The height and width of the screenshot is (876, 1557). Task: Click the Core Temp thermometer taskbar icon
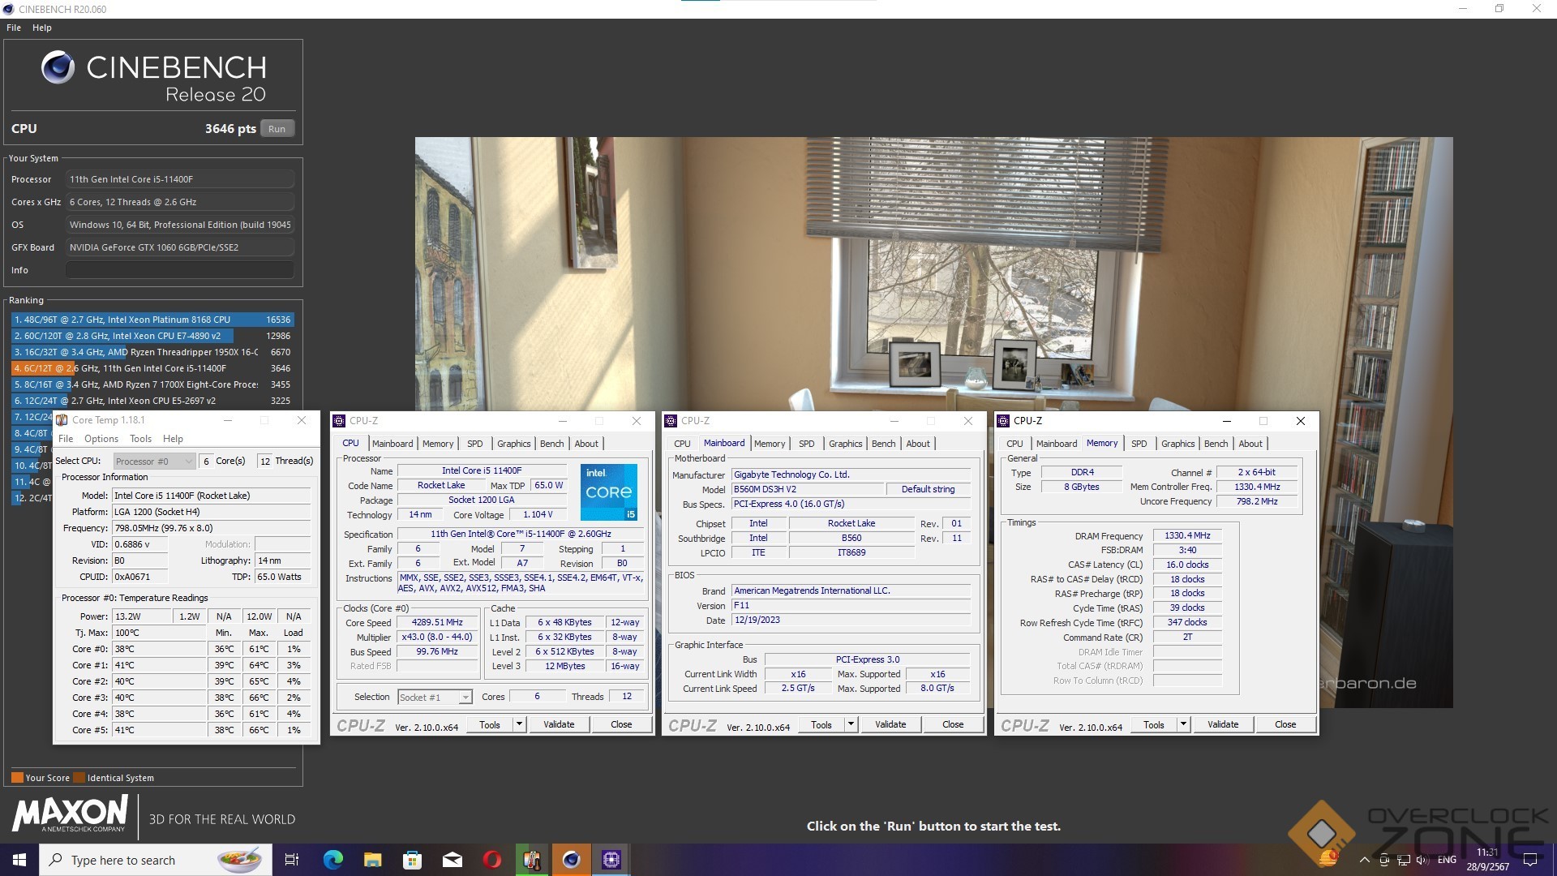(532, 860)
